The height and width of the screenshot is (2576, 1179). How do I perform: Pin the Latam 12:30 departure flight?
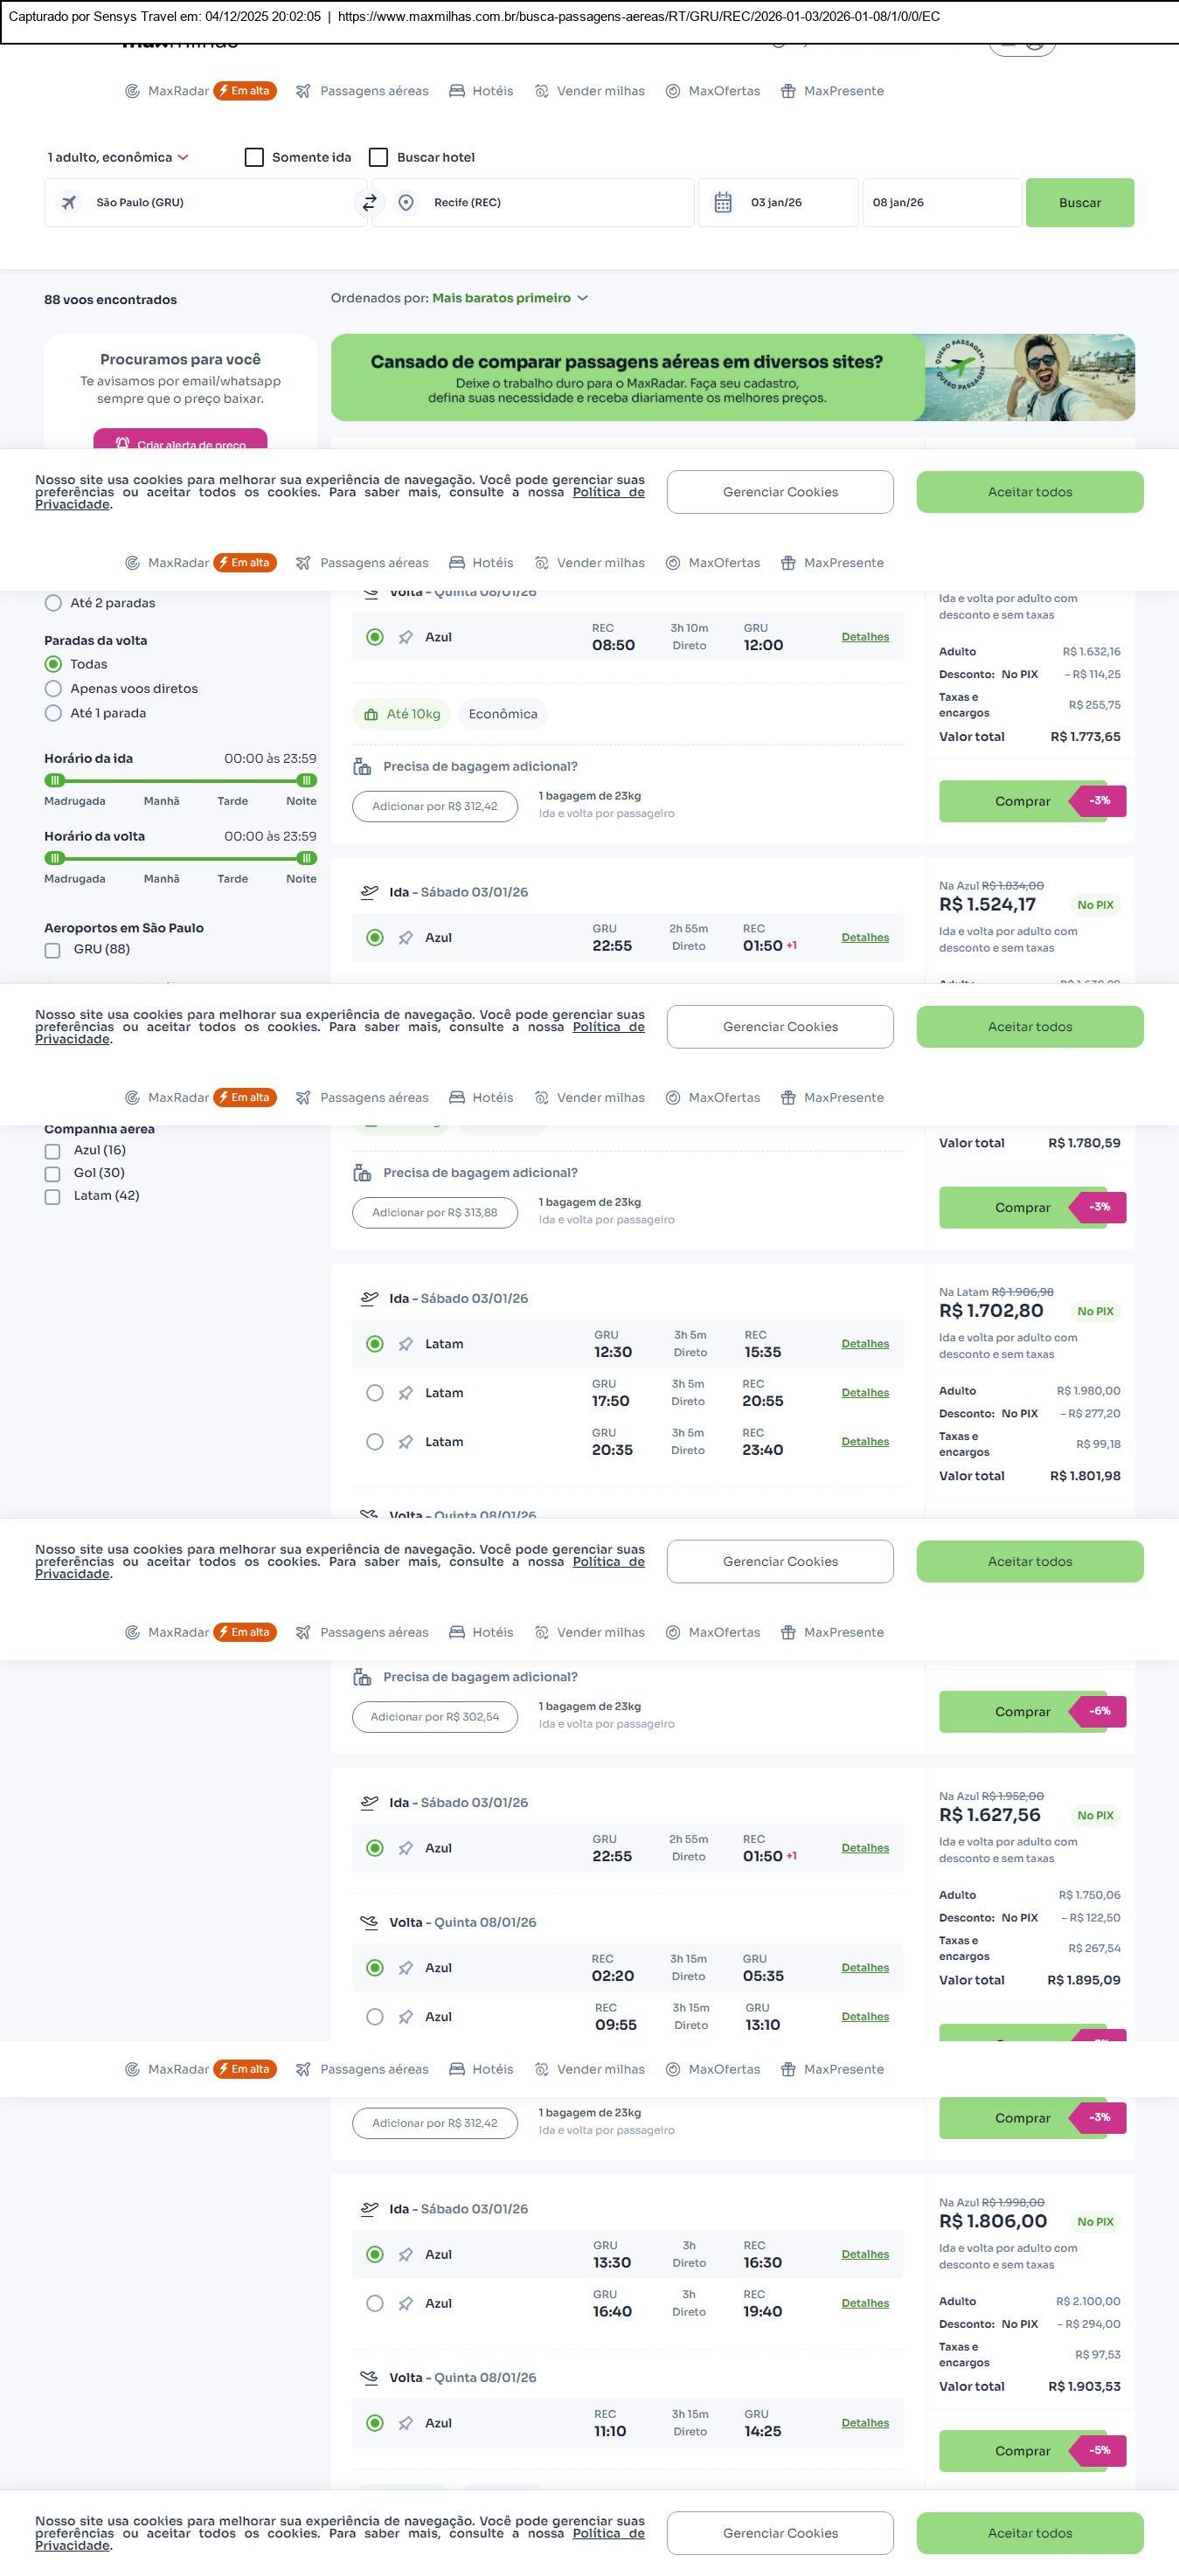[x=405, y=1344]
